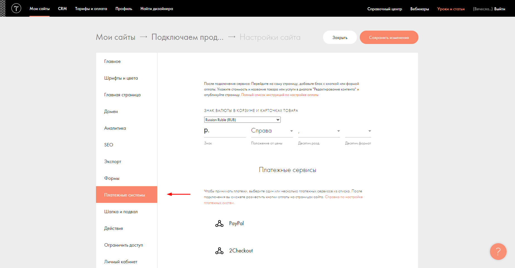Image resolution: width=515 pixels, height=268 pixels.
Task: Open Справочный центр link
Action: [x=385, y=9]
